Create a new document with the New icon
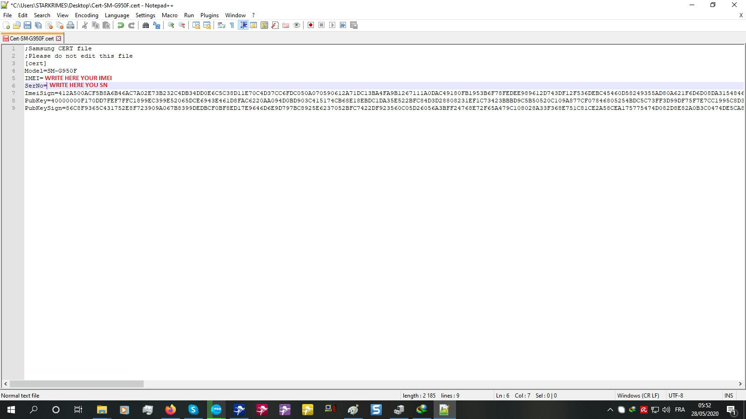746x419 pixels. [x=6, y=25]
